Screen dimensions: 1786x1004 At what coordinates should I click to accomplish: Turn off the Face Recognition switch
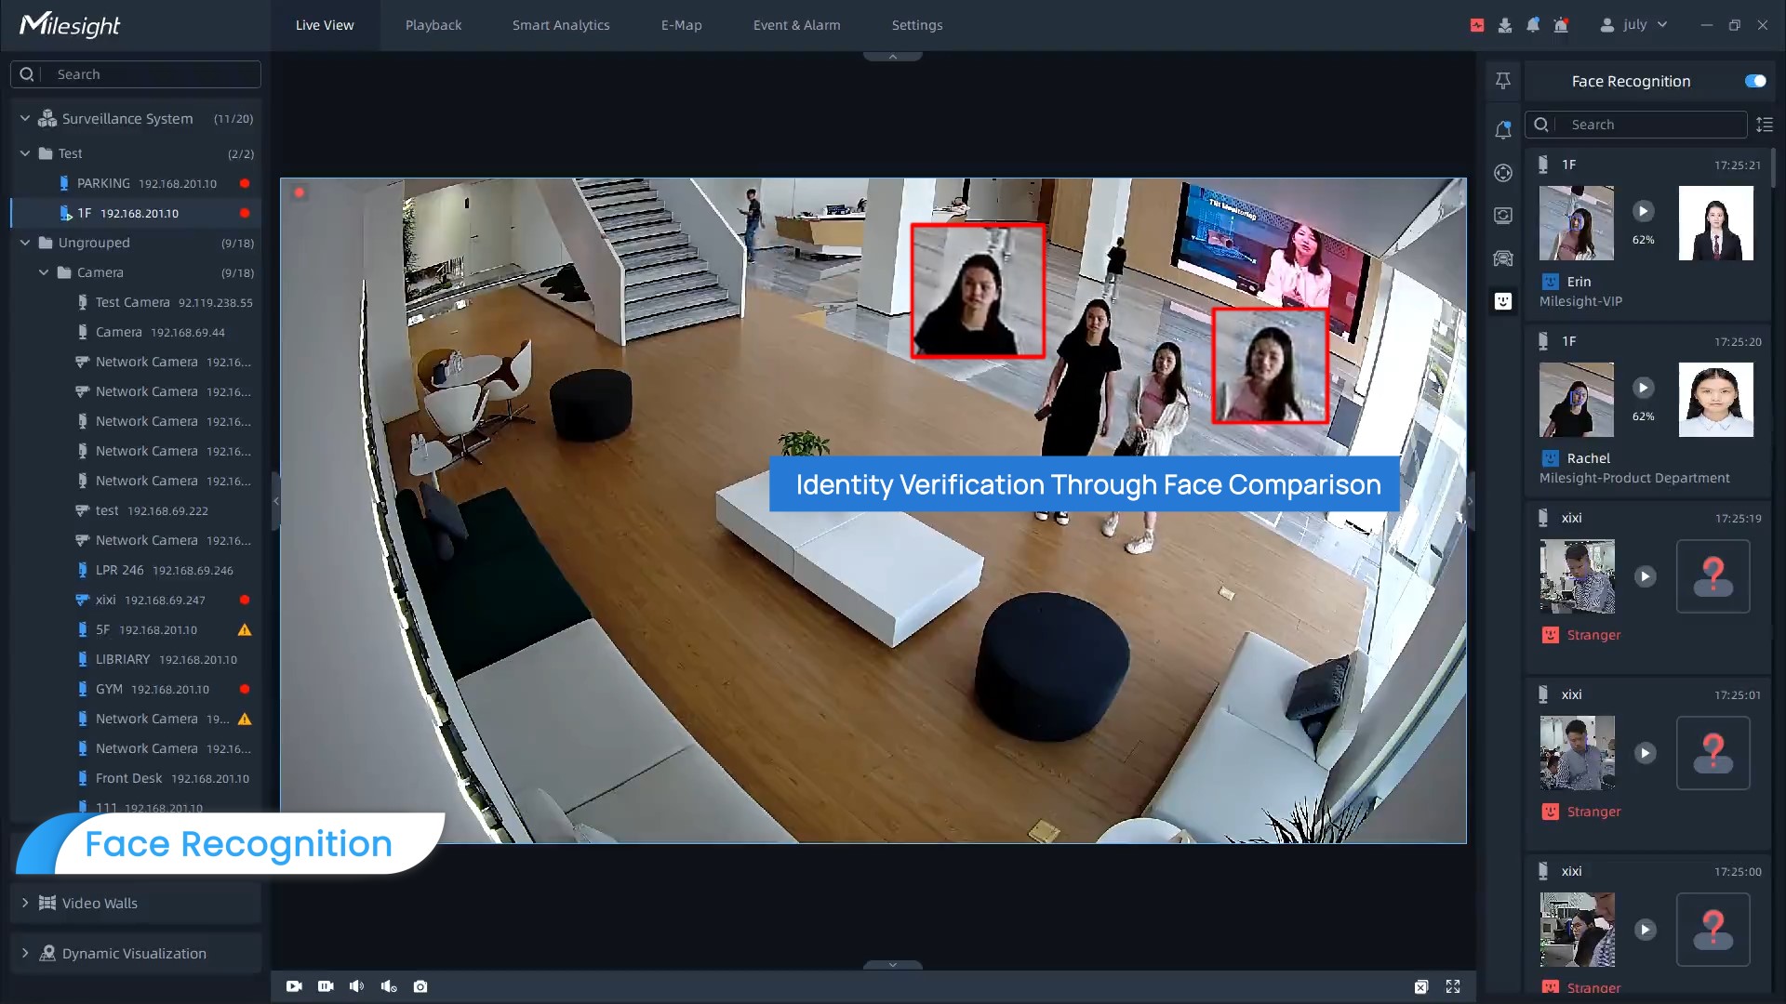(x=1755, y=81)
